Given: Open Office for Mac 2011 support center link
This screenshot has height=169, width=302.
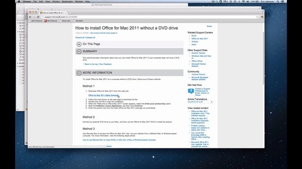Looking at the screenshot, I should tap(200, 38).
